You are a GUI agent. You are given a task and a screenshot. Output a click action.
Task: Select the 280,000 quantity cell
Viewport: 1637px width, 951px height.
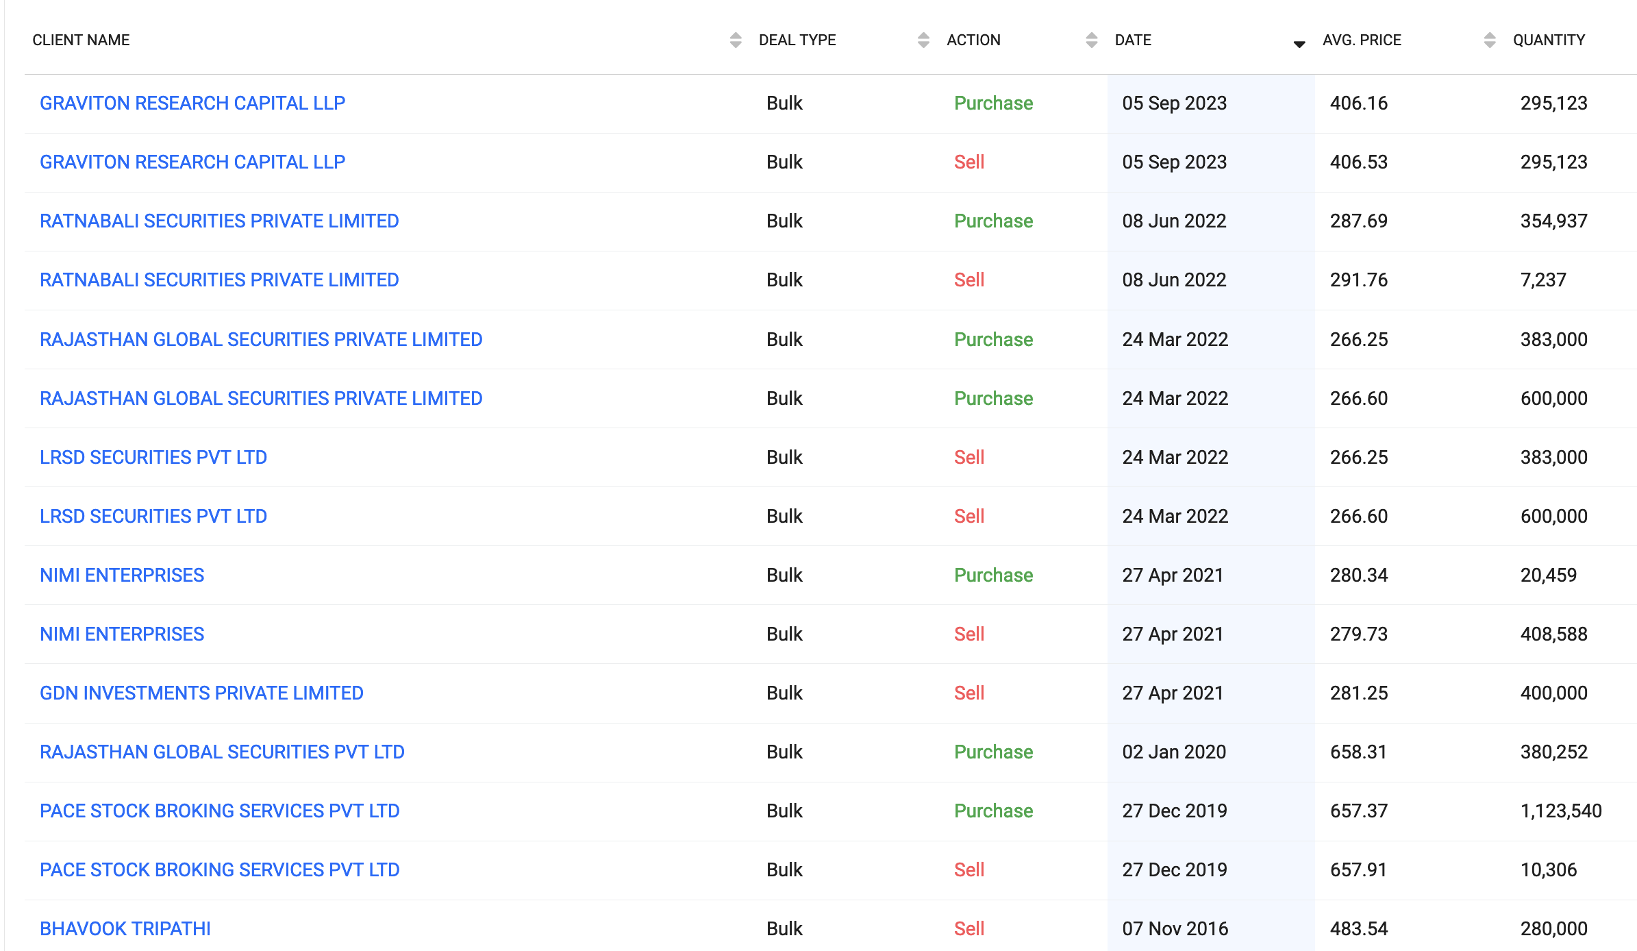1554,929
